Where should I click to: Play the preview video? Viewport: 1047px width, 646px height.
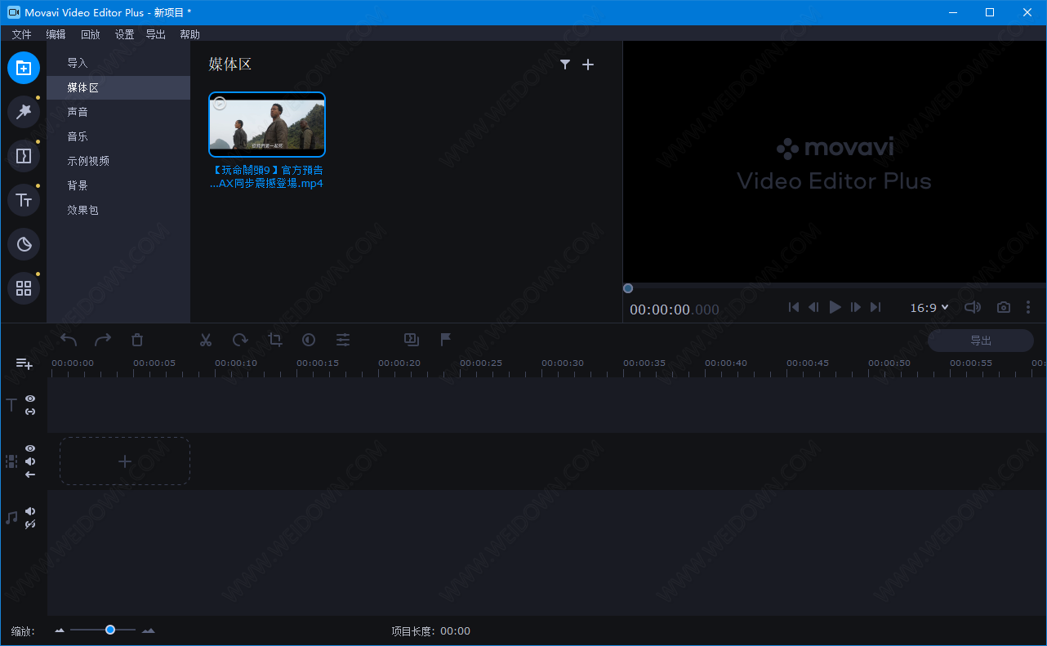click(x=835, y=307)
